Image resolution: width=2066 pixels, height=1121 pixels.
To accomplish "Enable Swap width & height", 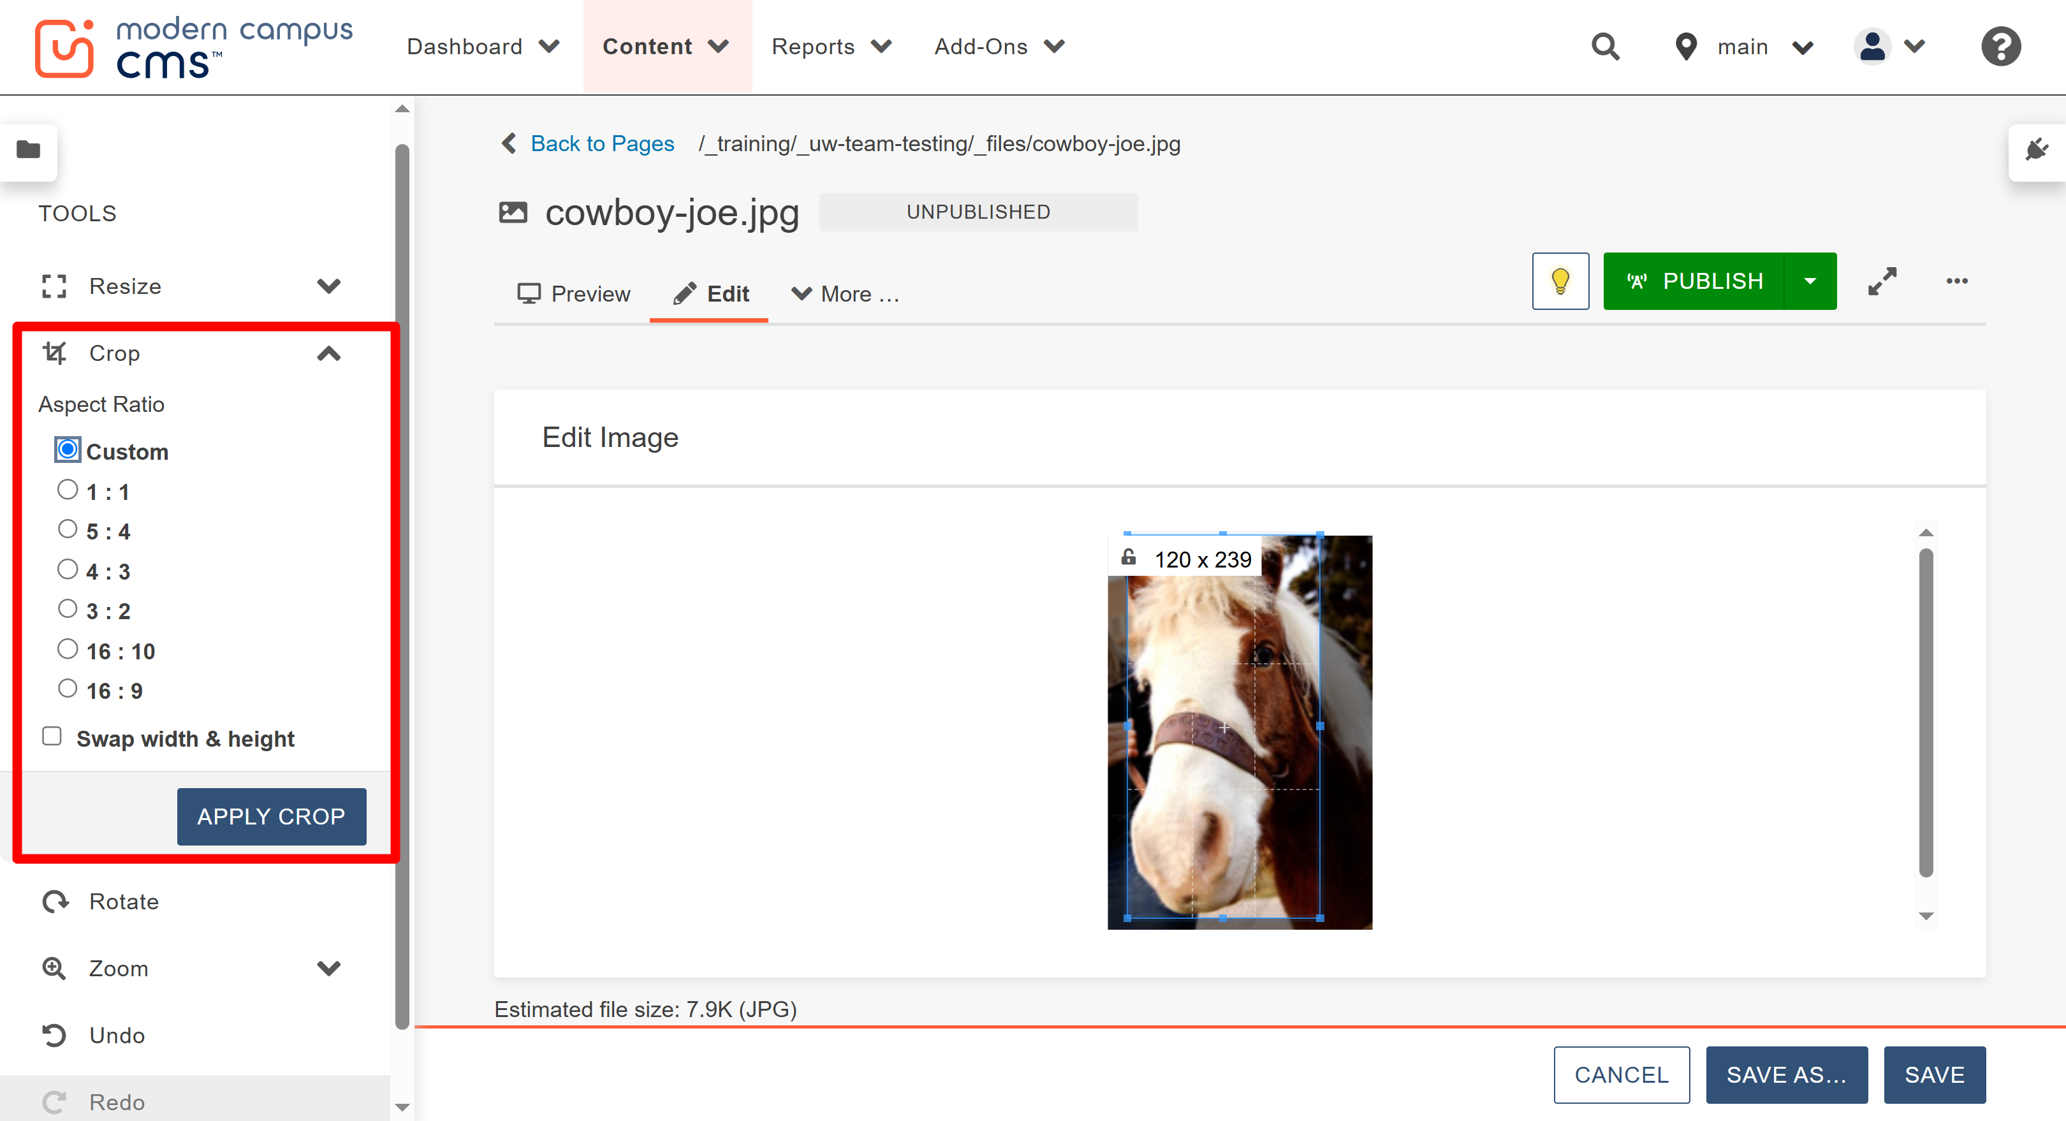I will pos(52,736).
